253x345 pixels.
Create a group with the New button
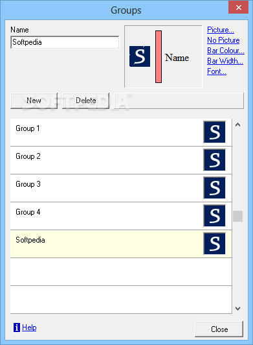[34, 101]
